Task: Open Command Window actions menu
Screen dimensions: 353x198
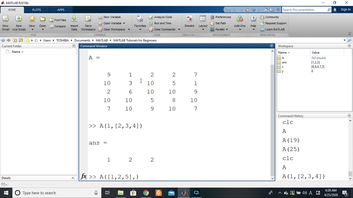Action: pyautogui.click(x=272, y=46)
